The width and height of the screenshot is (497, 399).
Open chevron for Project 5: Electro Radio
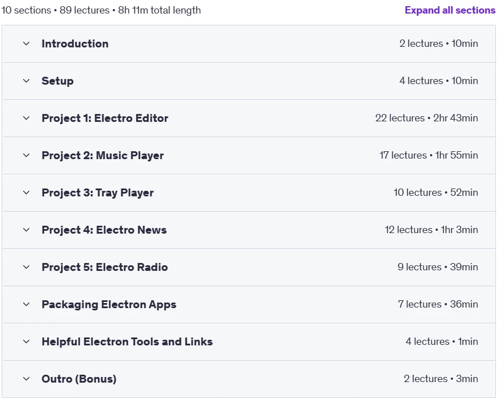click(27, 268)
